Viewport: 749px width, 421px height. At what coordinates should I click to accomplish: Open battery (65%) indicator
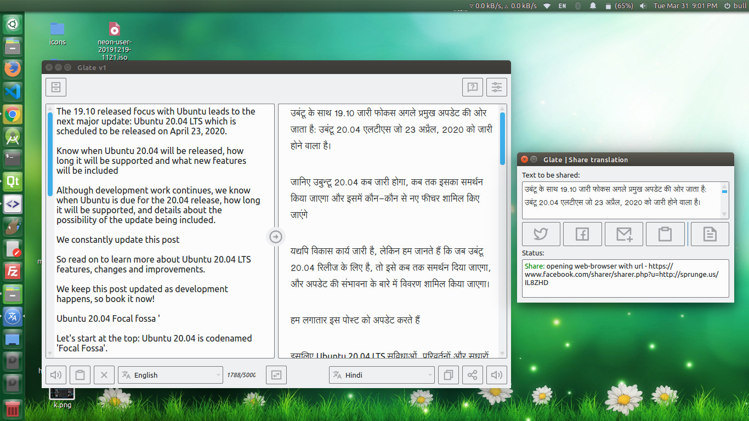(x=619, y=6)
